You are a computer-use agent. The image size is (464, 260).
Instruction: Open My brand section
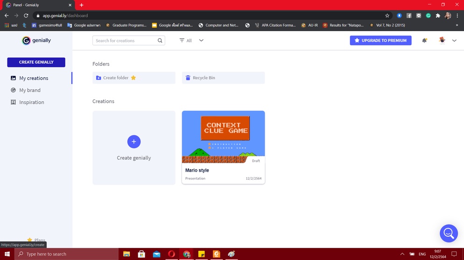[30, 90]
